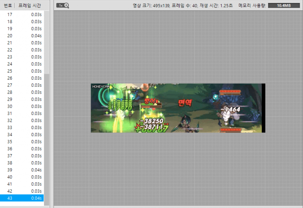Select frame 36 row
Image resolution: width=303 pixels, height=208 pixels.
(22, 149)
